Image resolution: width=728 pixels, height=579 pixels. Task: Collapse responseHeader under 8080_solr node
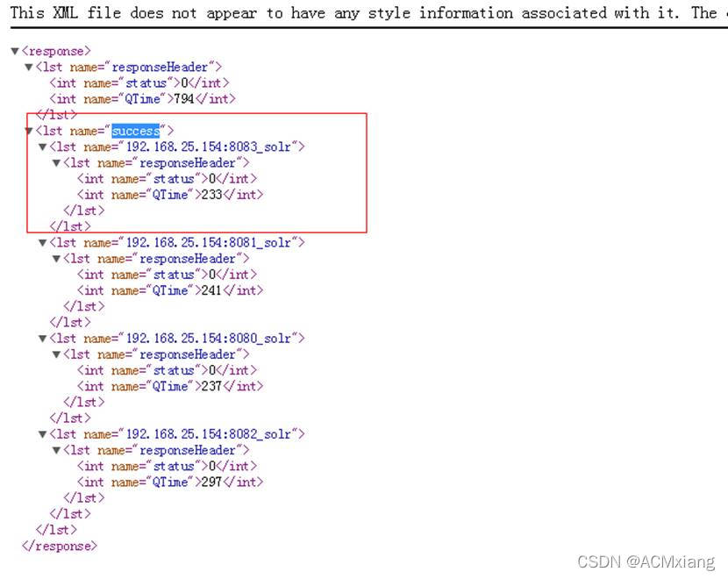[x=57, y=354]
